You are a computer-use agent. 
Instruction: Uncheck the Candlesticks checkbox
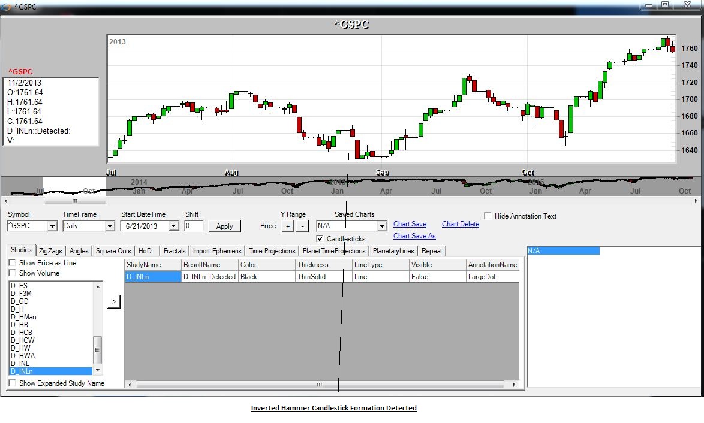pyautogui.click(x=320, y=239)
